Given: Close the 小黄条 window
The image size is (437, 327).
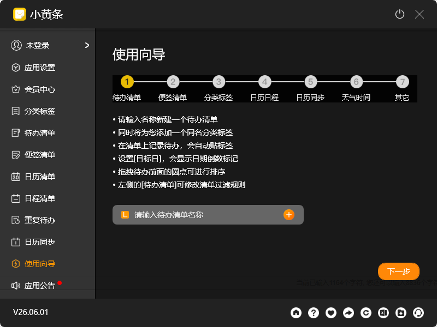Looking at the screenshot, I should coord(419,14).
